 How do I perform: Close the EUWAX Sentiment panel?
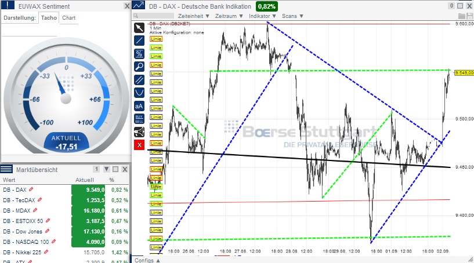[x=127, y=6]
